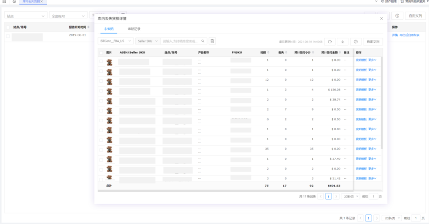
Task: Expand the BillGate_FBA_US account dropdown
Action: (115, 41)
